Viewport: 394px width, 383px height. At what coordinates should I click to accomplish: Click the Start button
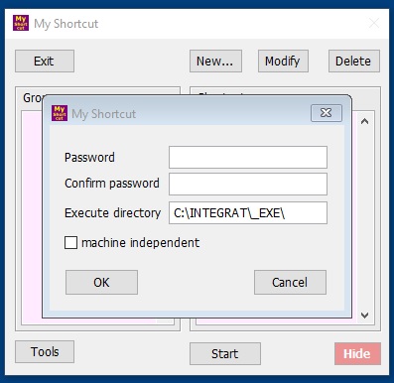[x=225, y=353]
